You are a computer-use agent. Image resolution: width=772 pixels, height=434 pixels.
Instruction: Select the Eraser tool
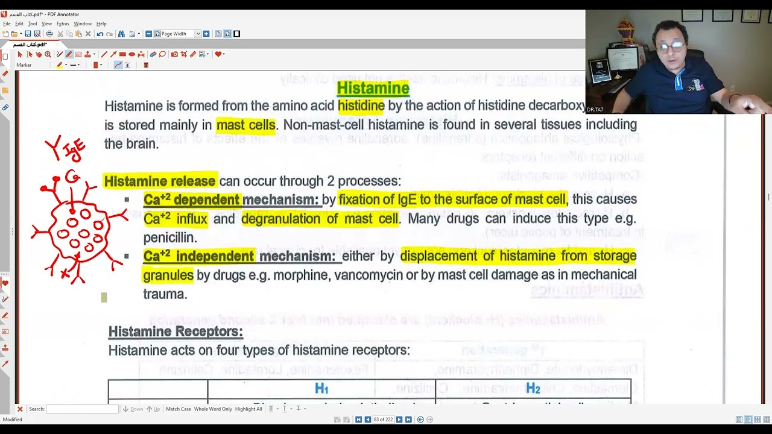tap(153, 54)
